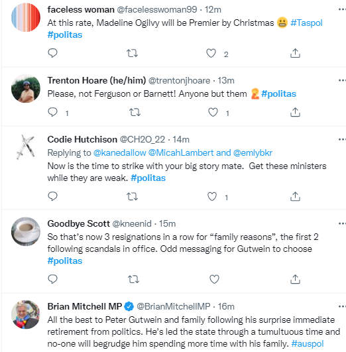Reply to Codie Hutchison's tweet
This screenshot has width=346, height=352.
[x=52, y=196]
